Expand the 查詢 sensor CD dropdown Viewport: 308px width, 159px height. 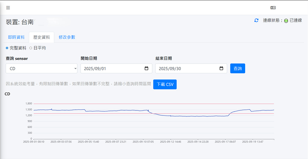pos(42,68)
